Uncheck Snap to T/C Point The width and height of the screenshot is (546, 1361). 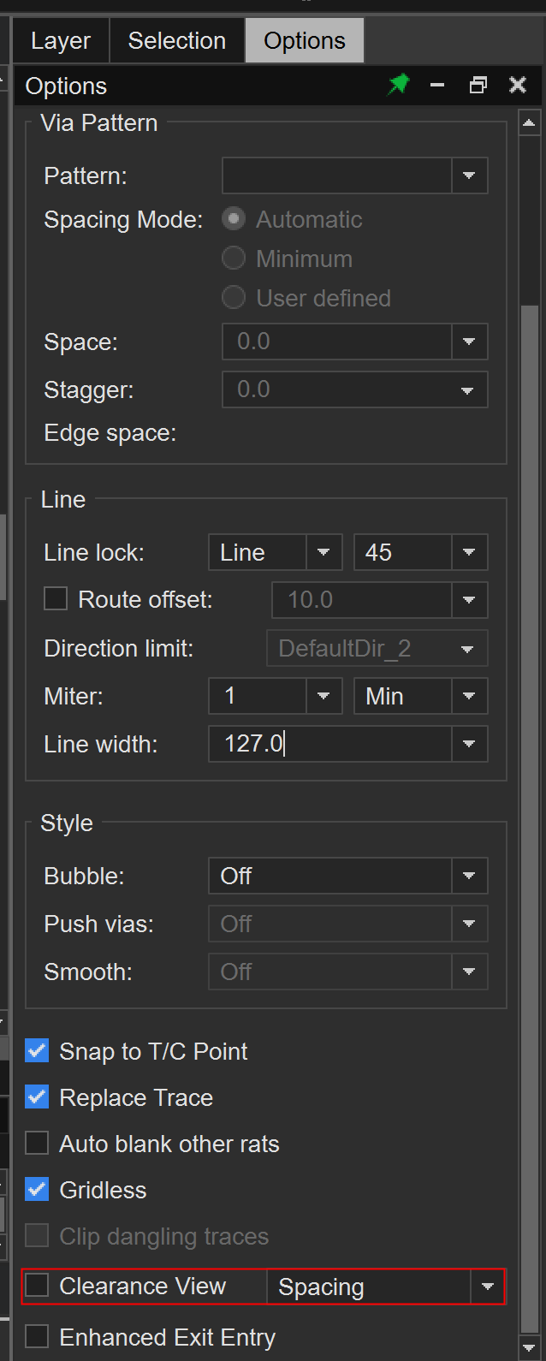click(37, 1050)
